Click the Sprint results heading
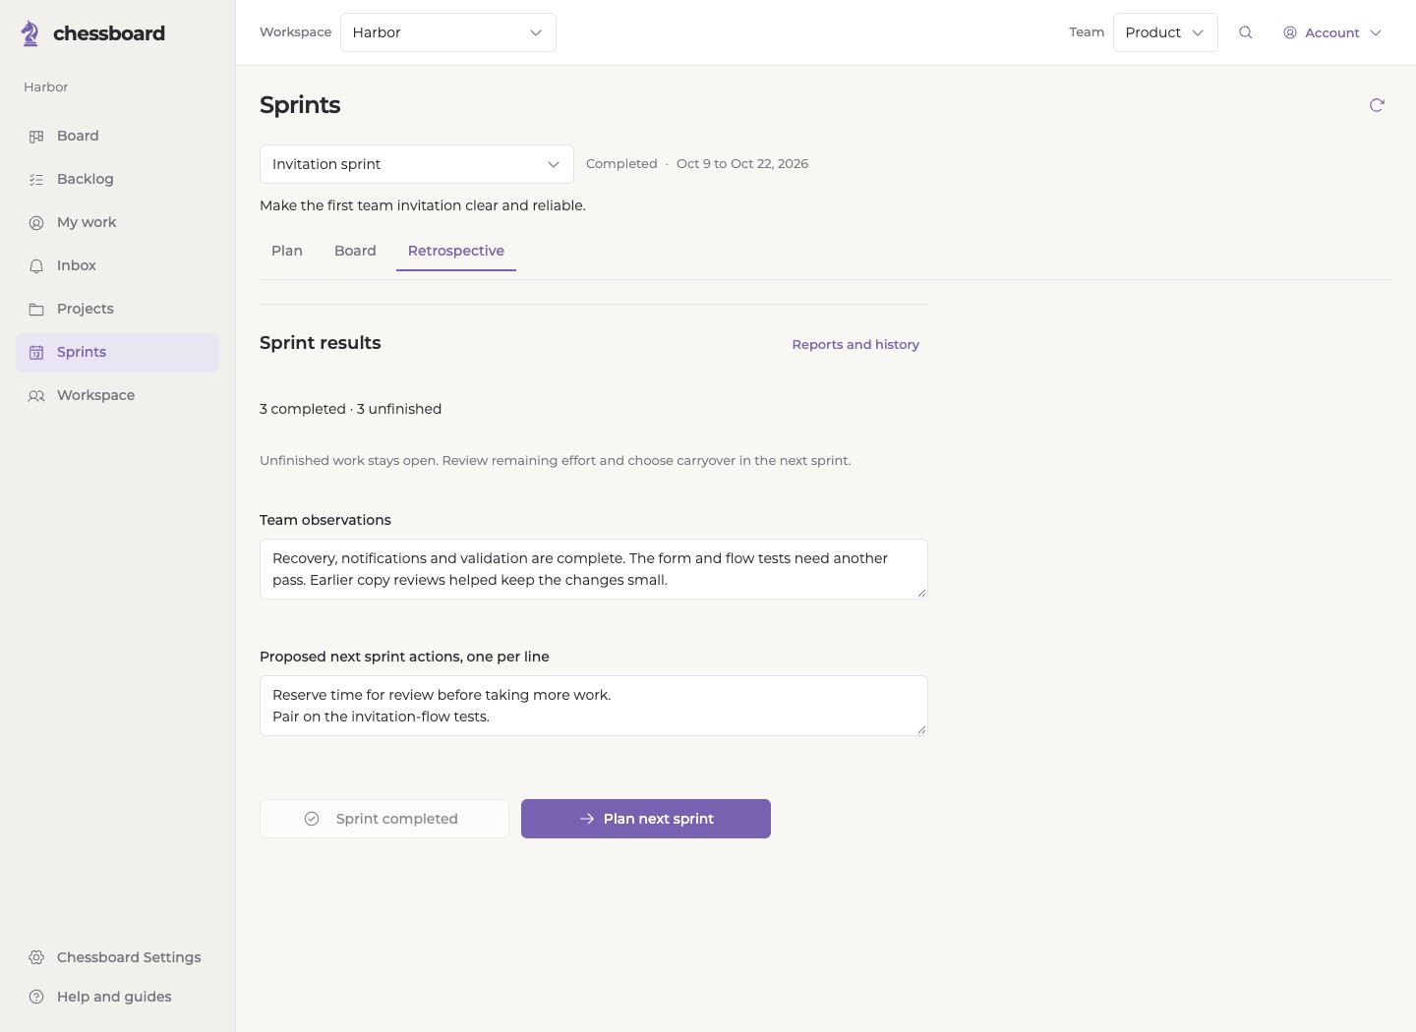The image size is (1416, 1032). 321,343
